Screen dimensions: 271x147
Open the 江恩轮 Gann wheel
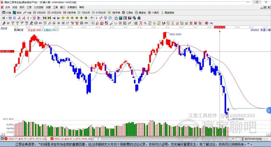[x=128, y=13]
